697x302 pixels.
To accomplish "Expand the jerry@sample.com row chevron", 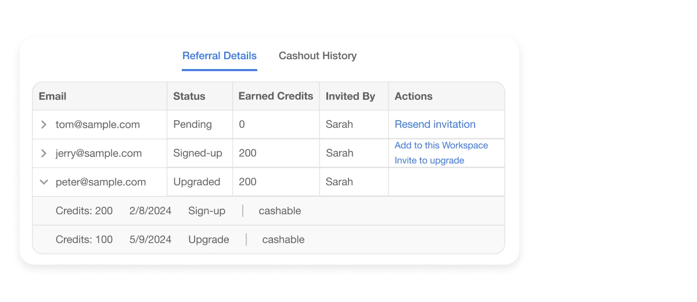I will point(44,153).
